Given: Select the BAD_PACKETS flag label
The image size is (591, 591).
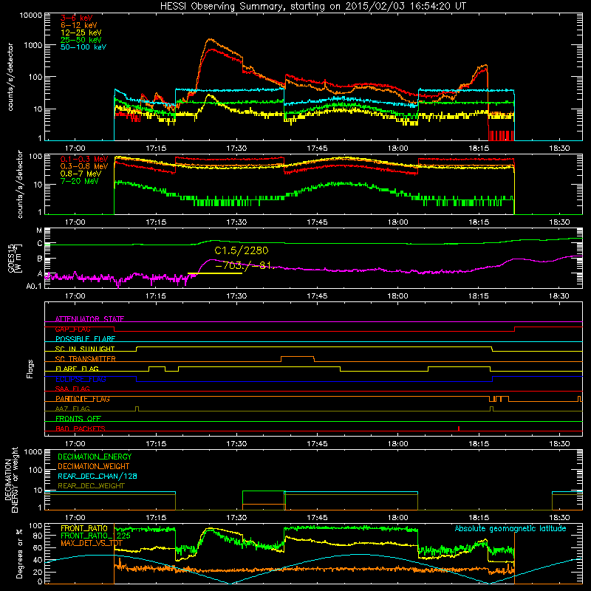Looking at the screenshot, I should coord(81,428).
